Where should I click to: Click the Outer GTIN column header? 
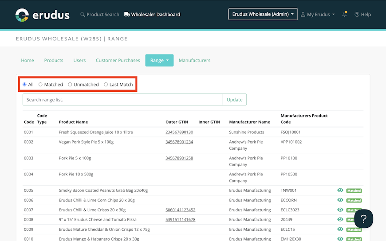point(177,122)
